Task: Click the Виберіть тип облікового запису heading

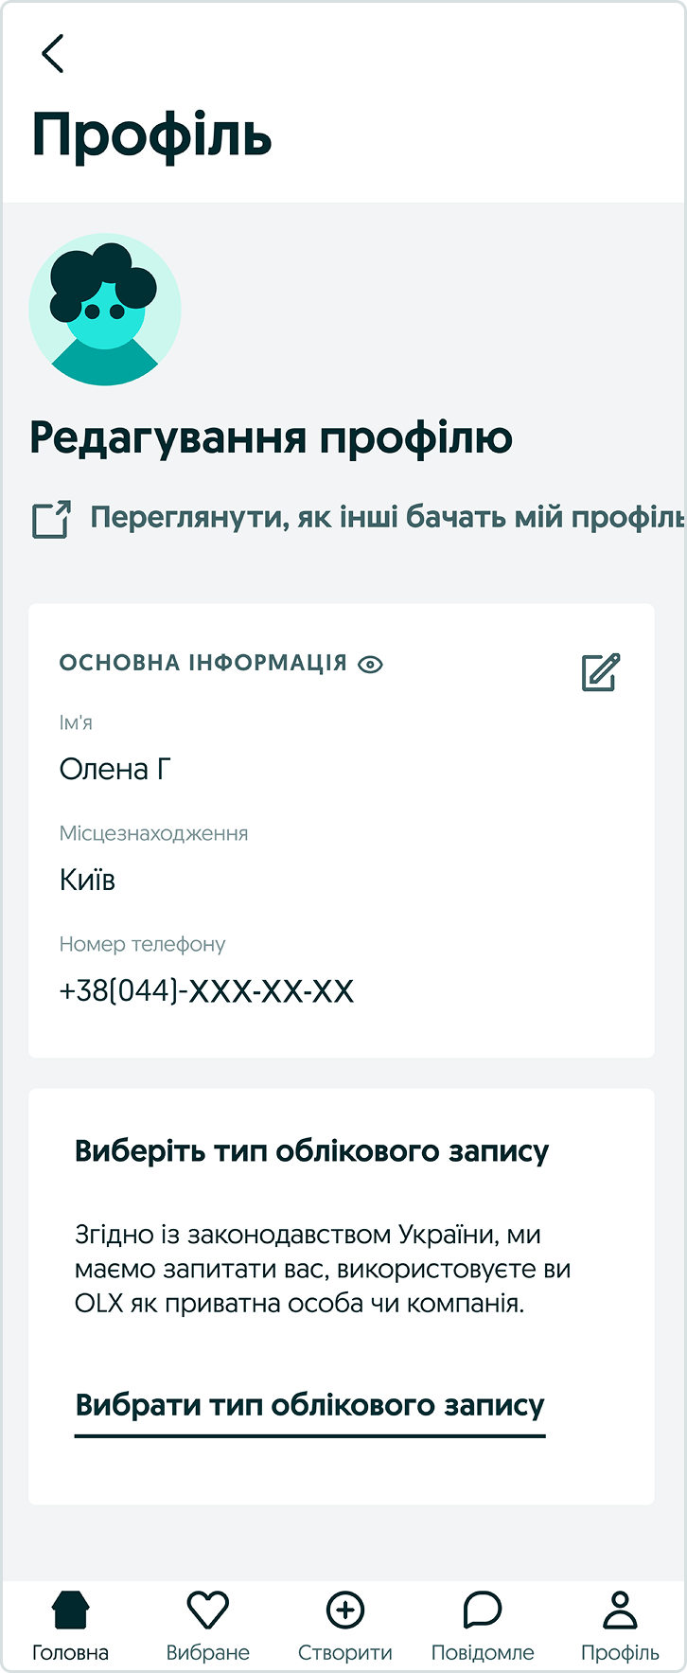Action: [311, 1151]
